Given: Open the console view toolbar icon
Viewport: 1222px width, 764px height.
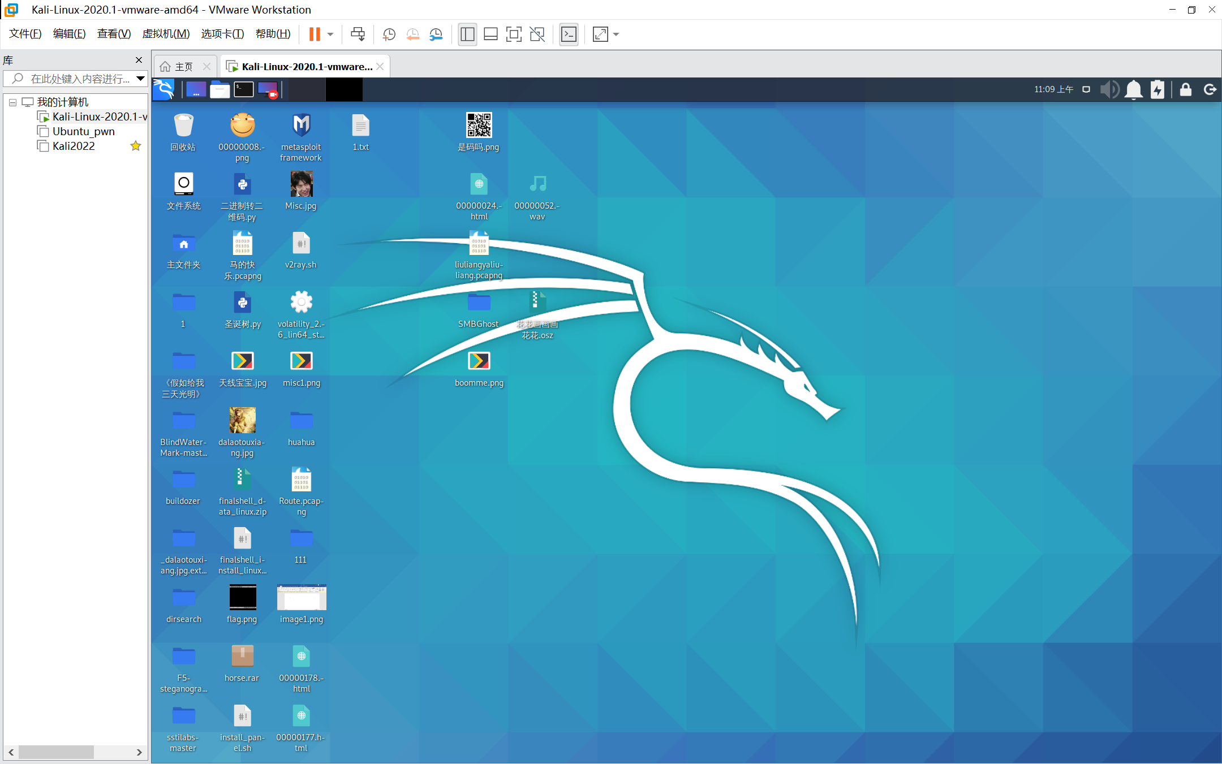Looking at the screenshot, I should pyautogui.click(x=569, y=34).
